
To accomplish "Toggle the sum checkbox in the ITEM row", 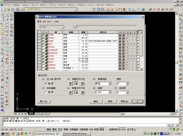I will click(x=138, y=35).
